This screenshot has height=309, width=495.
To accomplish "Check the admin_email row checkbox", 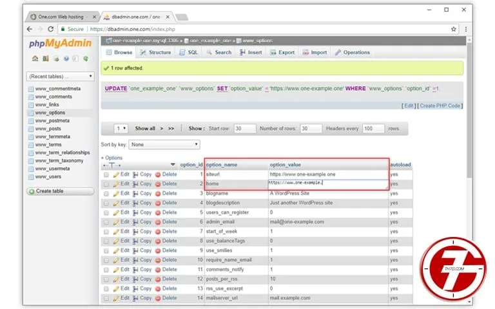I will 106,222.
